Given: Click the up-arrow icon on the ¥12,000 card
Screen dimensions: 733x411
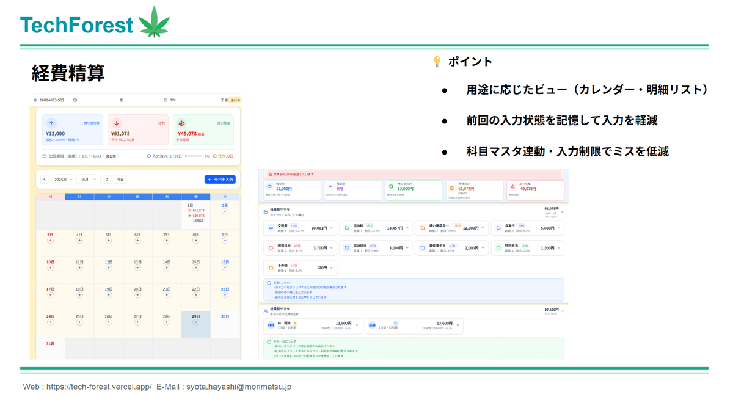Looking at the screenshot, I should [51, 123].
